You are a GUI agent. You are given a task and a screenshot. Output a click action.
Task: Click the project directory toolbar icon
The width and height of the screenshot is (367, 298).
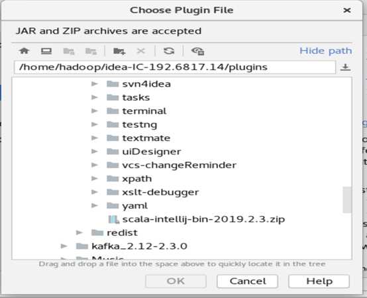coord(69,51)
